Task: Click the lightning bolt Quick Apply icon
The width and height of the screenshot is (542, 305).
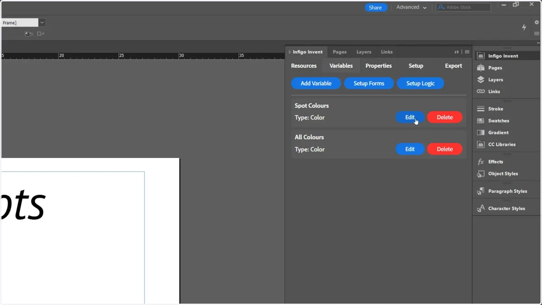Action: (x=524, y=27)
